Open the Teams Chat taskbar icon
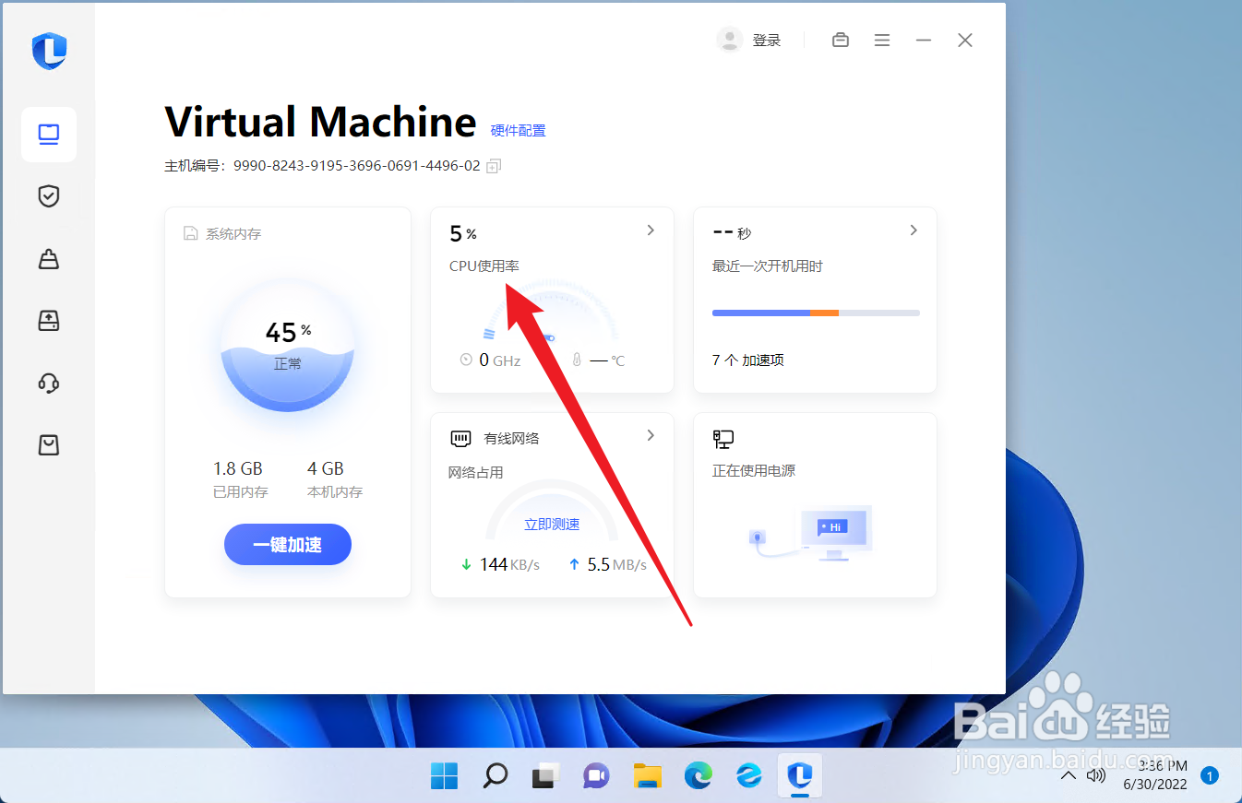1242x803 pixels. (x=596, y=776)
